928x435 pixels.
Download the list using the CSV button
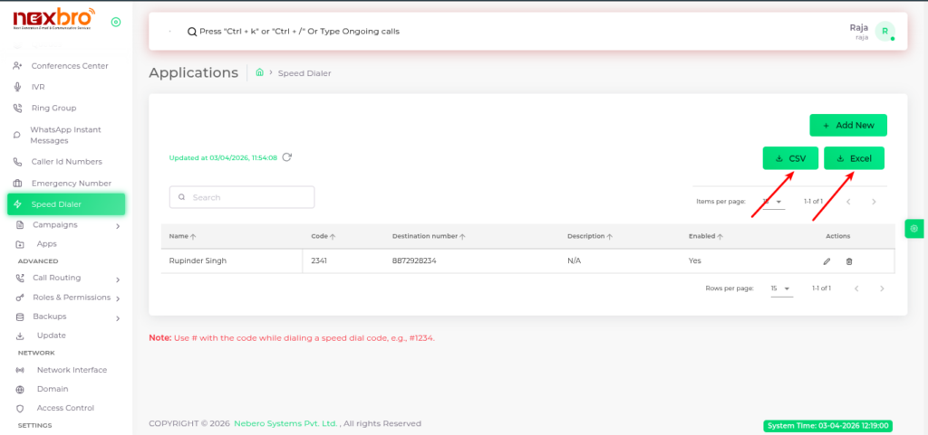click(x=790, y=158)
